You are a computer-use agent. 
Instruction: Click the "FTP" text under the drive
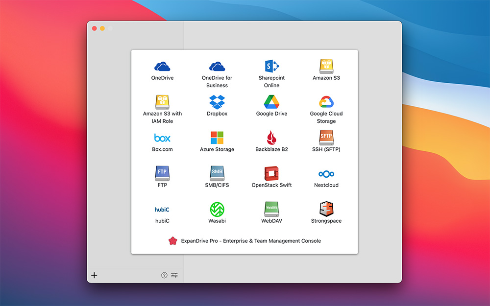162,185
